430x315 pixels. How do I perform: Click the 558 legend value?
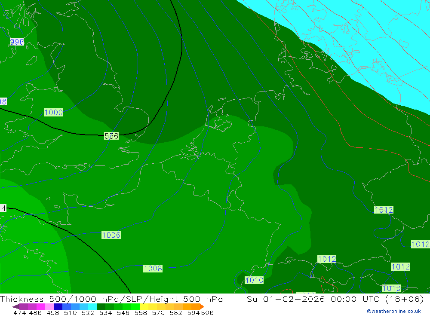(141, 312)
